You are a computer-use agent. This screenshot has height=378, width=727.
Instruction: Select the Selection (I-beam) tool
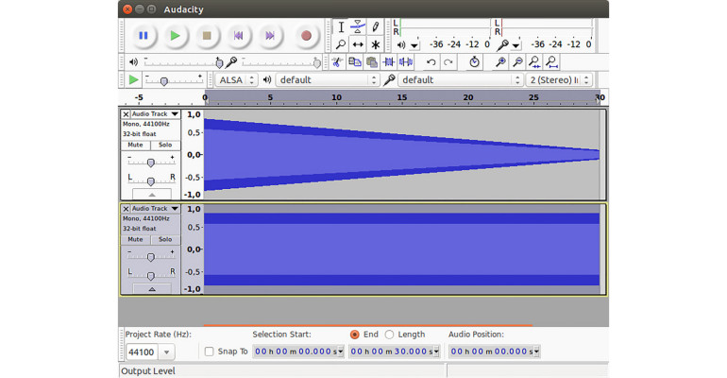(341, 26)
